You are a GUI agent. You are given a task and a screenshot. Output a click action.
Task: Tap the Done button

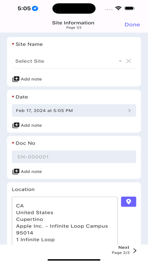[132, 25]
